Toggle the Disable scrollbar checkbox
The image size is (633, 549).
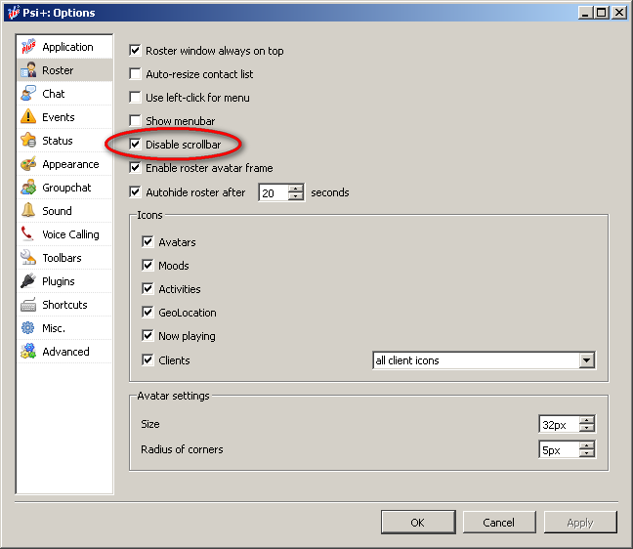(x=136, y=145)
